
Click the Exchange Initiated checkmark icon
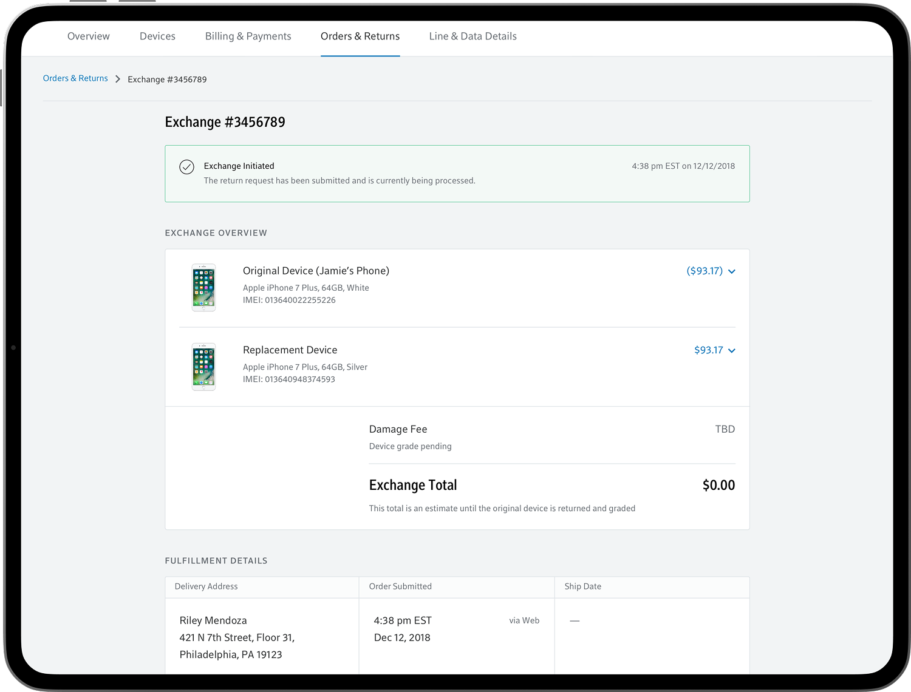point(186,167)
